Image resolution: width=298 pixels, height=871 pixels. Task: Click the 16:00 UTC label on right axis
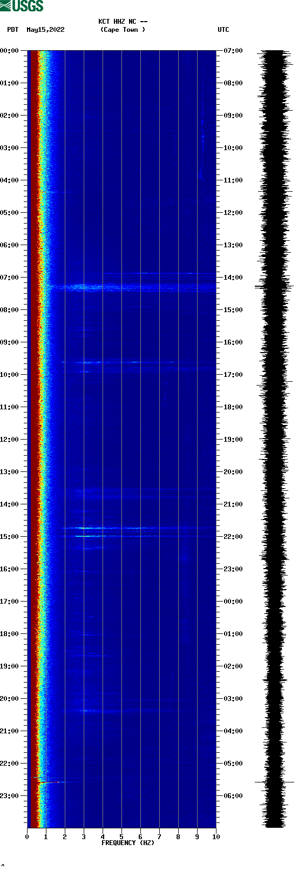[x=233, y=342]
